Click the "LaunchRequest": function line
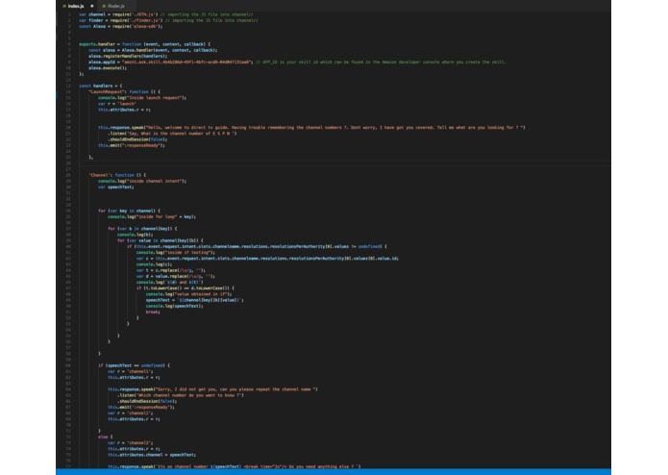Screen dimensions: 668x475 124,92
